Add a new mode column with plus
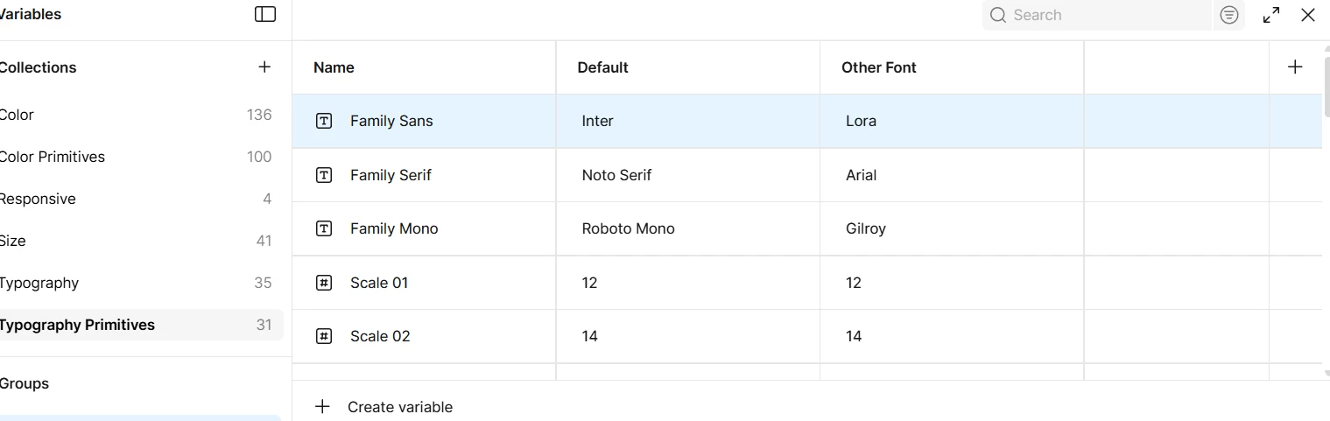1330x421 pixels. (1295, 67)
